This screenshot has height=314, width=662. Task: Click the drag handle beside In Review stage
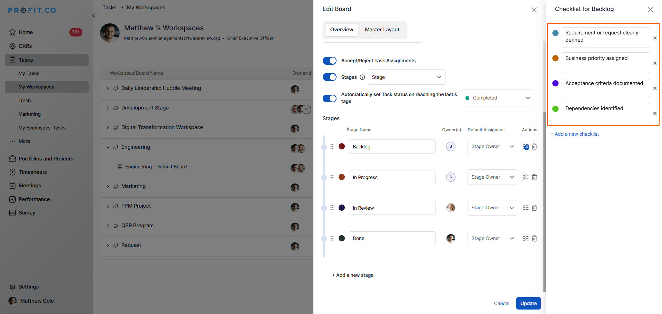coord(332,208)
